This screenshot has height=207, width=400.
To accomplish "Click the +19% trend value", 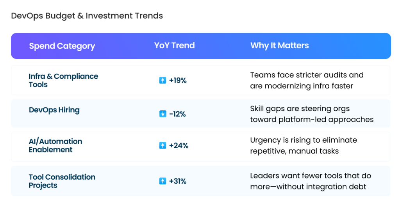I will tap(178, 81).
